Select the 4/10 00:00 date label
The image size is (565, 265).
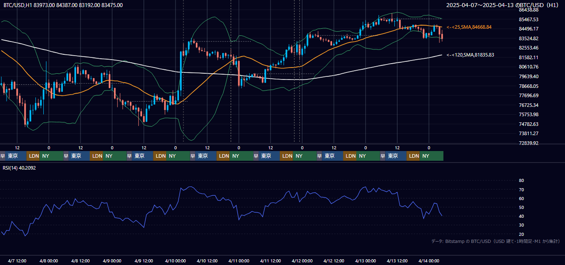coord(175,261)
